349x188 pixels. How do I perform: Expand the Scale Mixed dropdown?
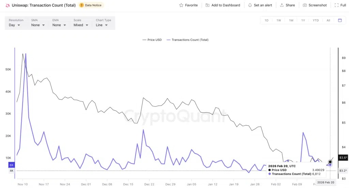[x=81, y=25]
